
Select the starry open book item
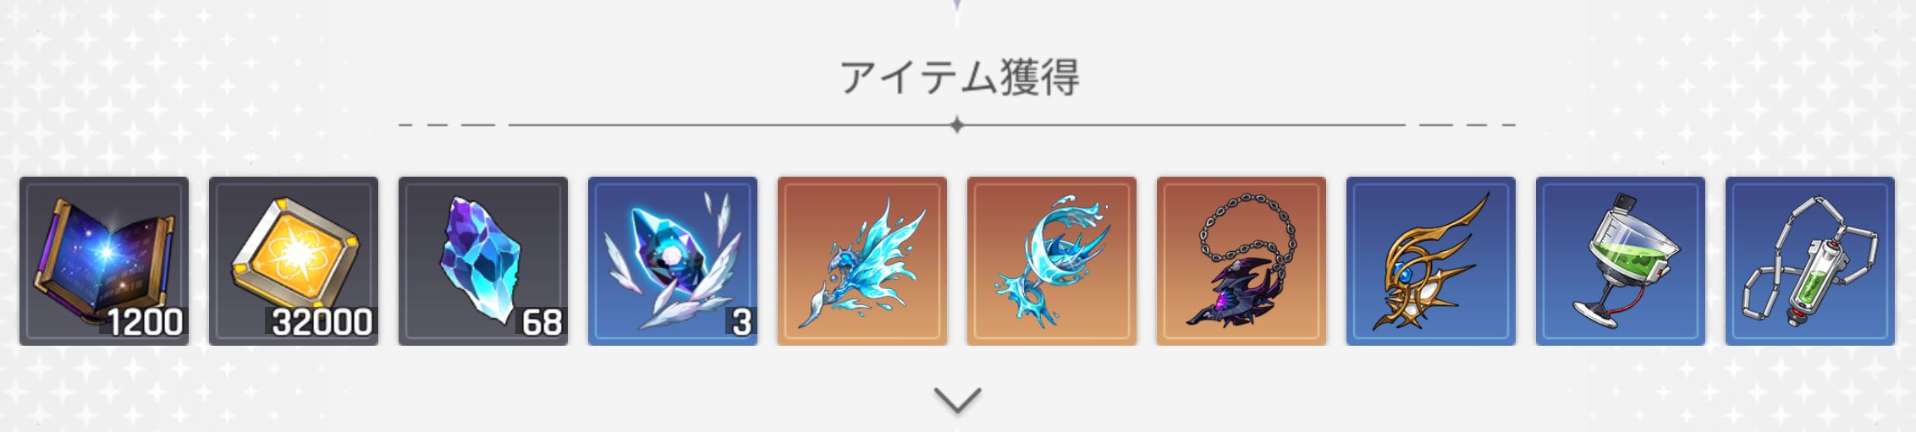click(104, 260)
